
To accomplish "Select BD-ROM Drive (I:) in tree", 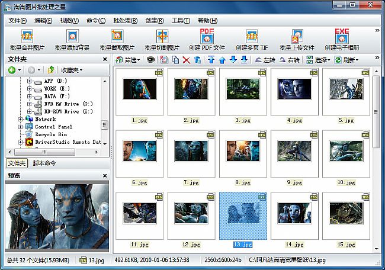I will [68, 111].
